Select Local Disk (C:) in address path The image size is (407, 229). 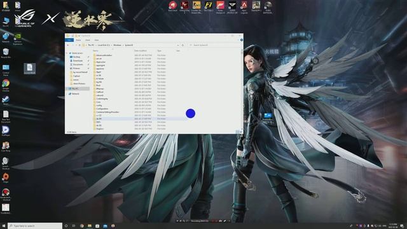[x=104, y=45]
